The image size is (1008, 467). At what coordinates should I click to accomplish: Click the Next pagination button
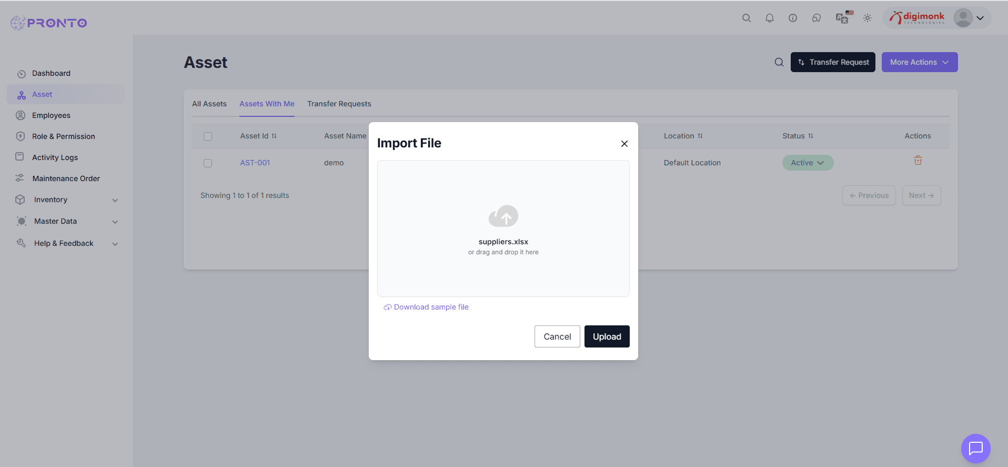click(921, 195)
